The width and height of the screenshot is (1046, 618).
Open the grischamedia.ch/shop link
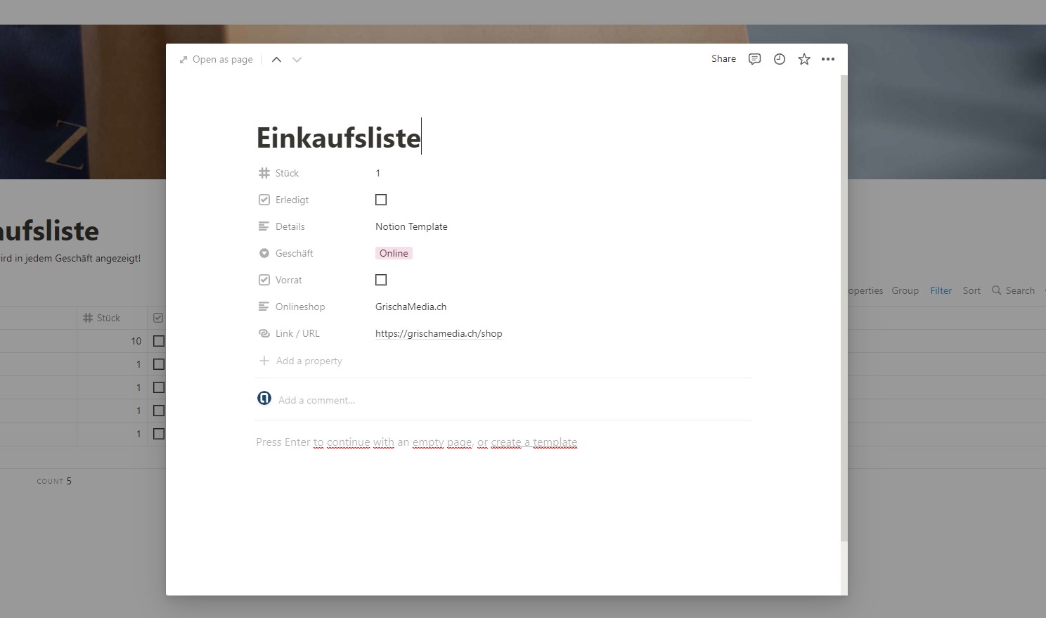(x=439, y=333)
